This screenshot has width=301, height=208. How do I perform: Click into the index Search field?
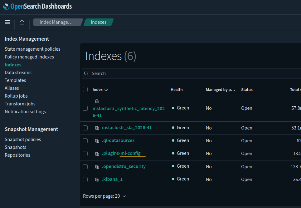coord(192,74)
